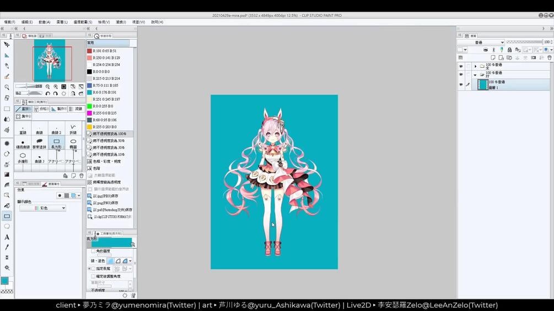Click the Lock Layer icon
This screenshot has width=554, height=311.
[509, 50]
